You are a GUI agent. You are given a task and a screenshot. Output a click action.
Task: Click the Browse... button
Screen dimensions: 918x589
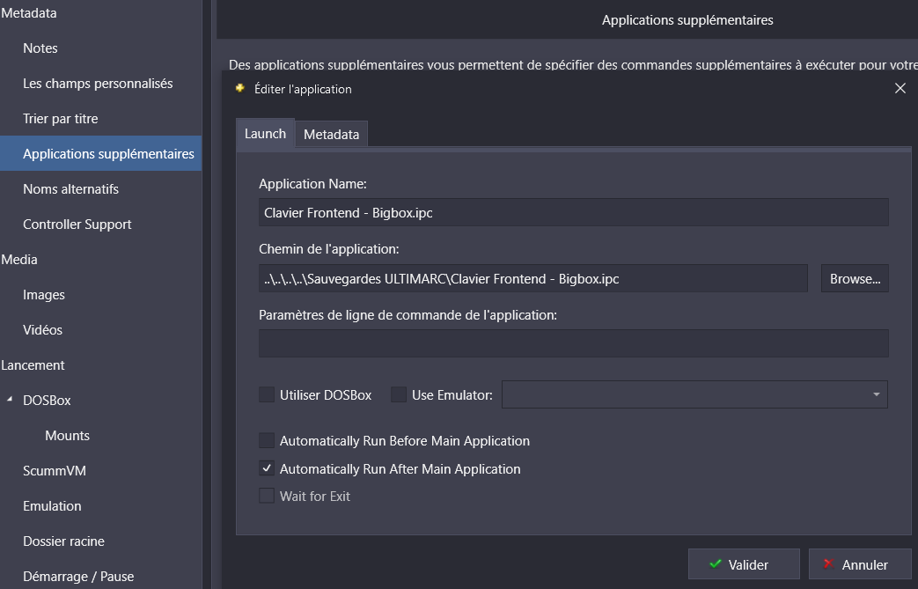click(855, 279)
